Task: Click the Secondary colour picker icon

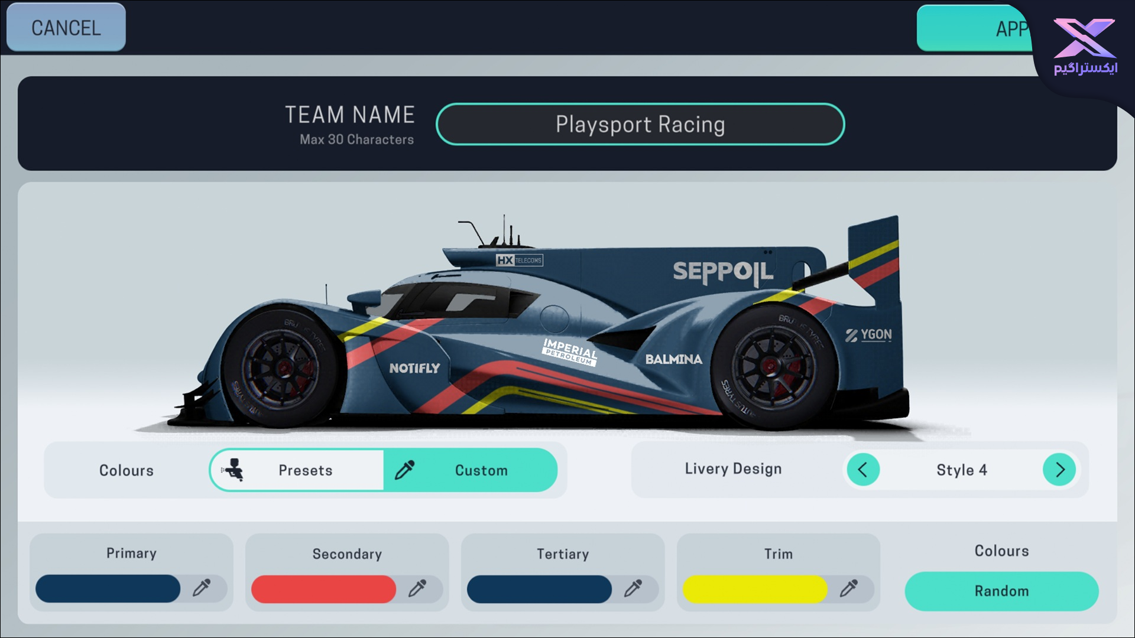Action: pos(417,588)
